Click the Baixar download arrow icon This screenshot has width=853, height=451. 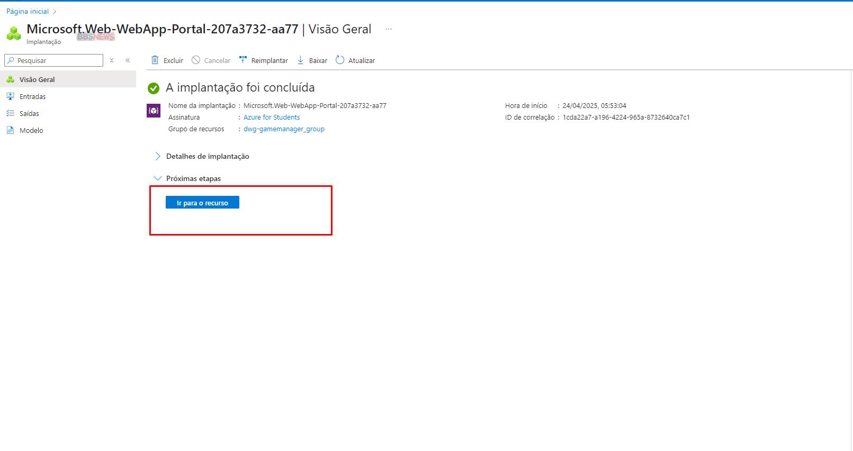point(300,60)
